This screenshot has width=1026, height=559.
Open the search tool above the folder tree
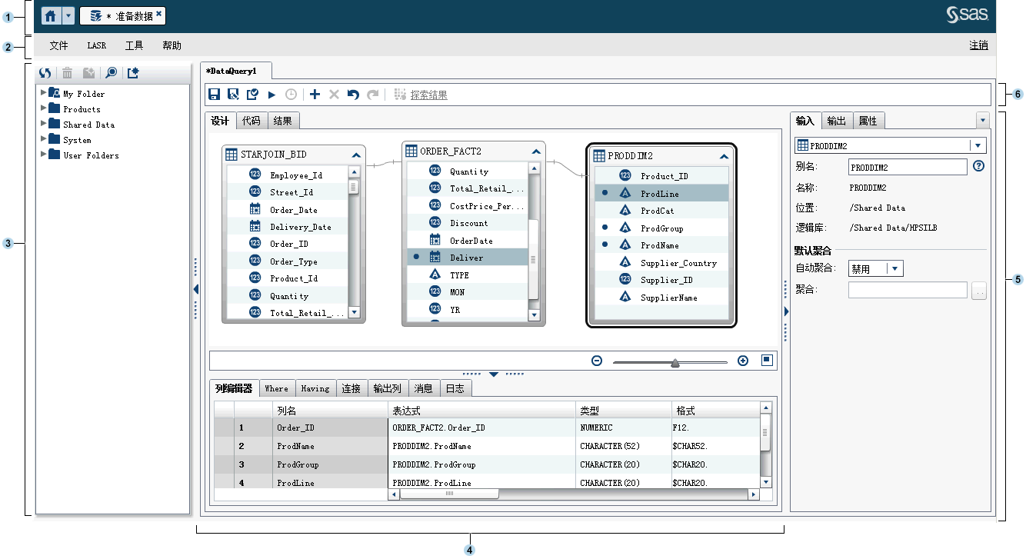111,72
